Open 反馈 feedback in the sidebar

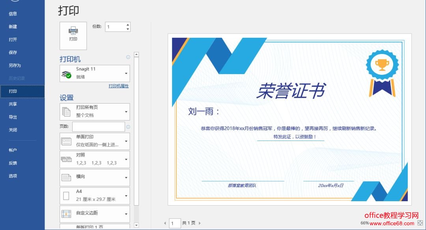point(22,163)
